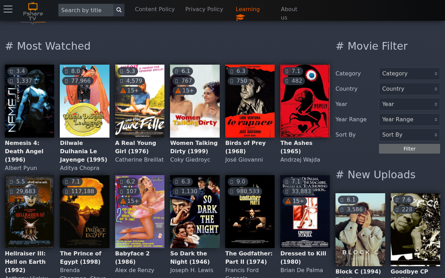Open director Catherine Breillat link
445x278 pixels.
(139, 160)
